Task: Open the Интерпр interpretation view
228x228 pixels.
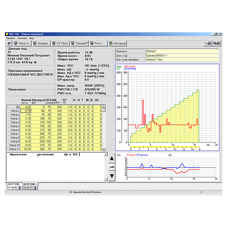Action: [x=118, y=43]
